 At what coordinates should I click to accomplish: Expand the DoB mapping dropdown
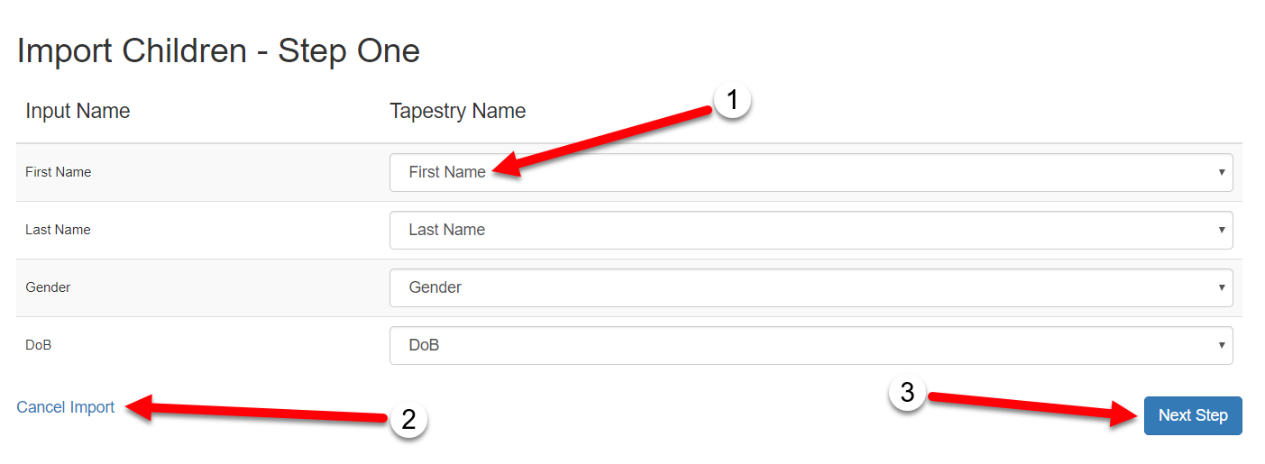[810, 345]
